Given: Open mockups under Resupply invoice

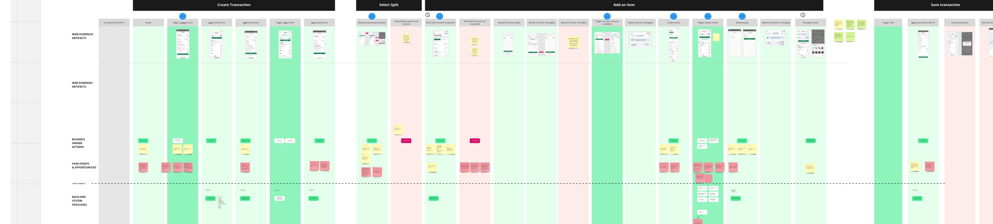Looking at the screenshot, I should click(811, 43).
